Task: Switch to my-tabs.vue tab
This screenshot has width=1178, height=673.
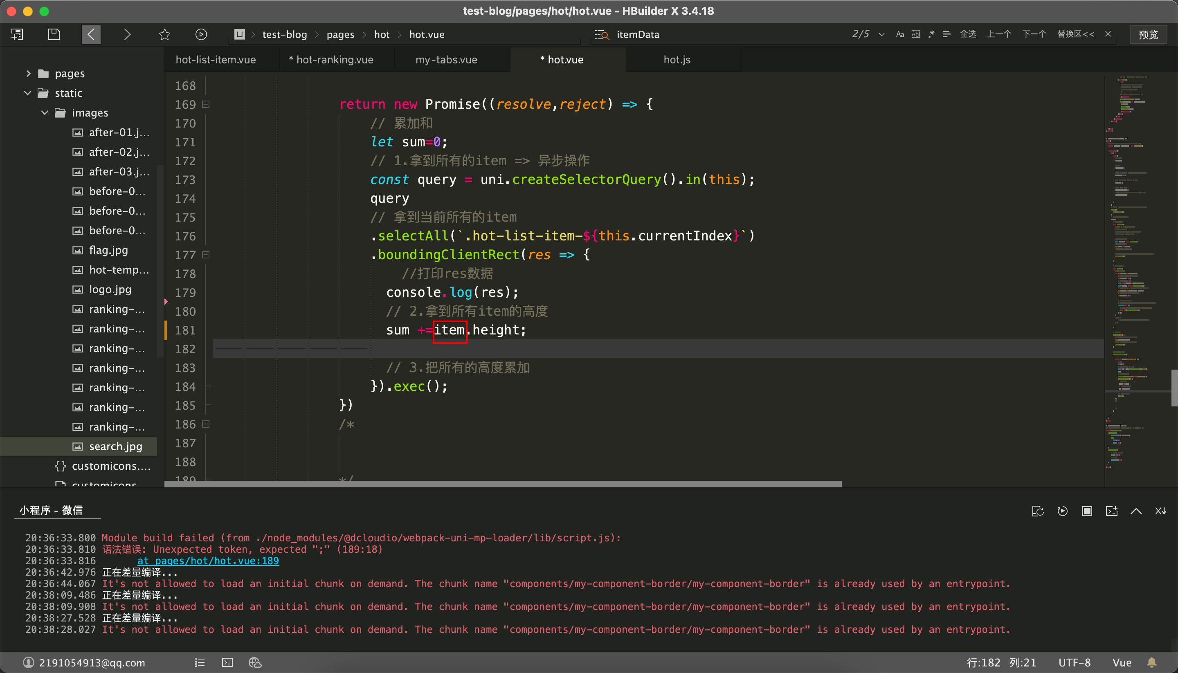Action: pyautogui.click(x=446, y=60)
